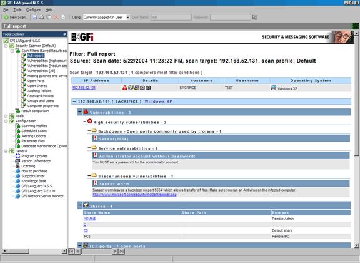Open the C$ share link
360x263 pixels.
pos(86,230)
